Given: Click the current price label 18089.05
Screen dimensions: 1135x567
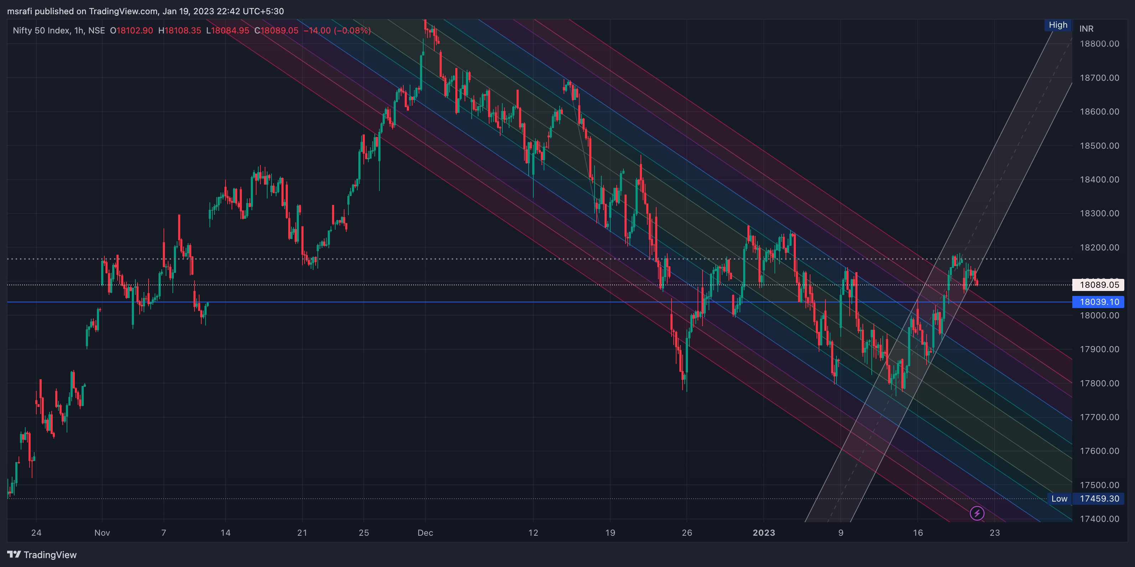Looking at the screenshot, I should tap(1098, 285).
